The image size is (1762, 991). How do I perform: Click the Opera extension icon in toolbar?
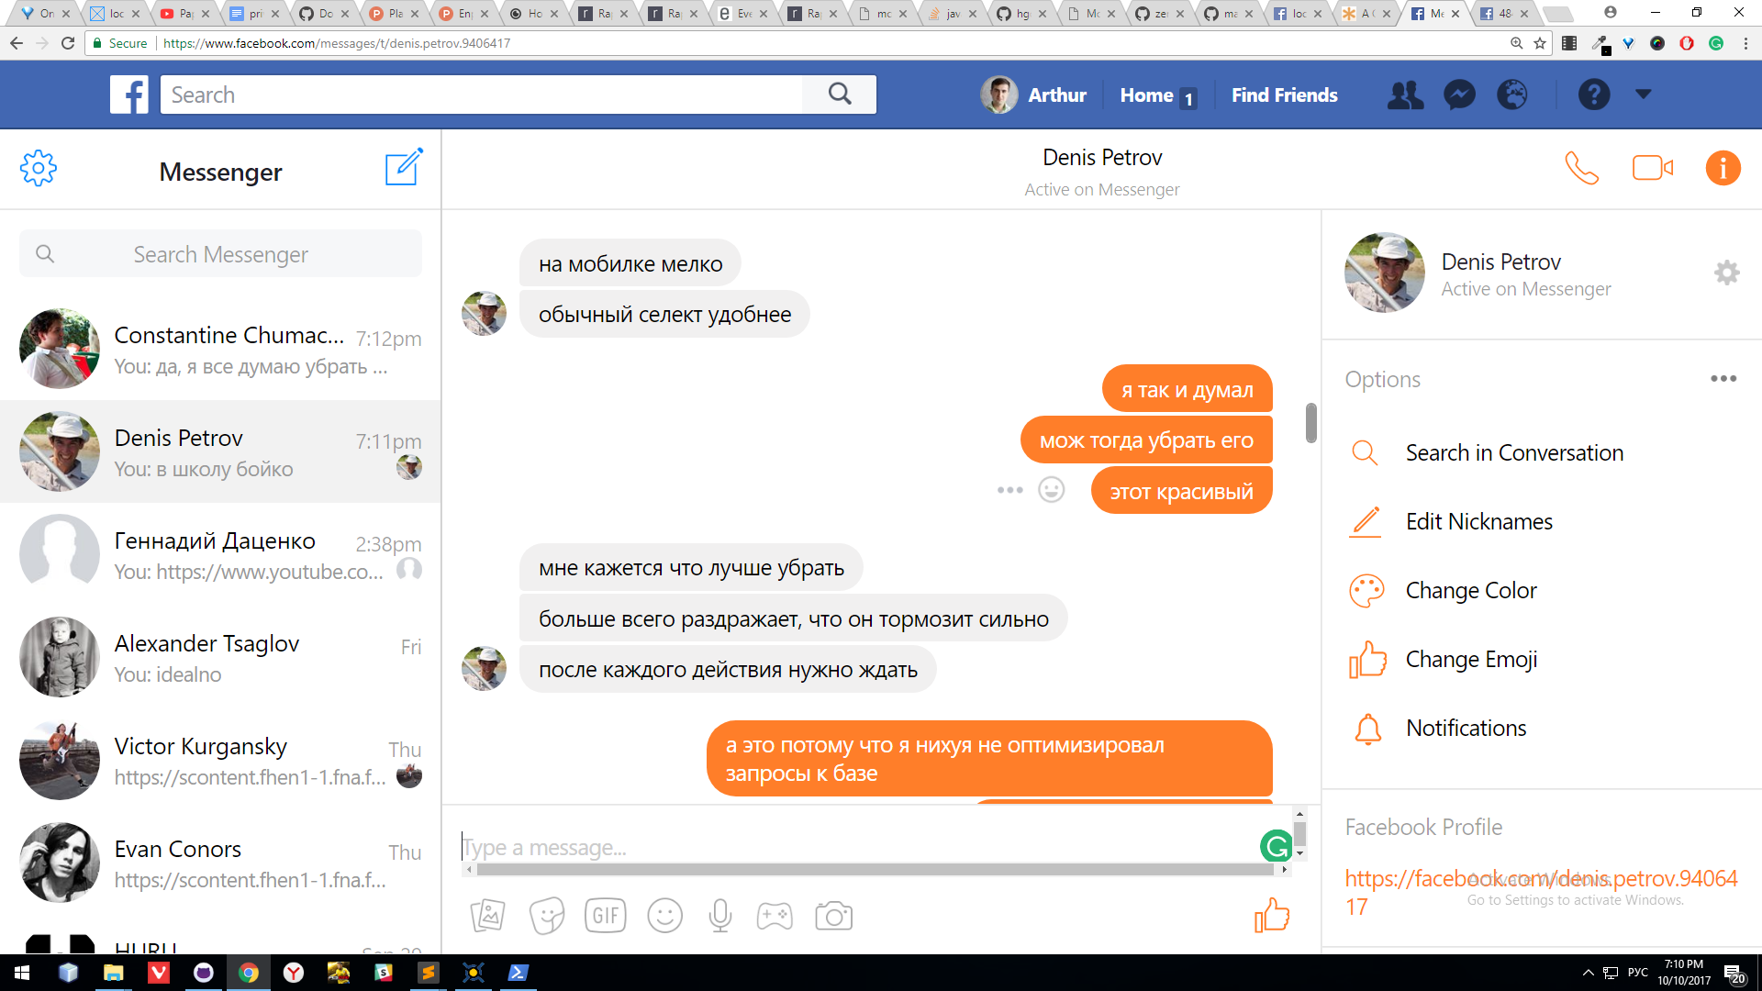[x=1687, y=43]
